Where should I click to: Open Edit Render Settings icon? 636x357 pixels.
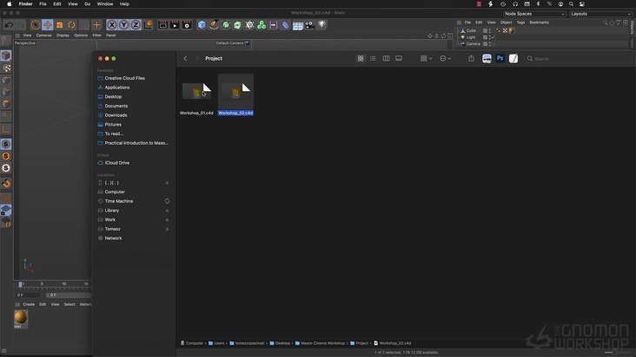pyautogui.click(x=187, y=25)
